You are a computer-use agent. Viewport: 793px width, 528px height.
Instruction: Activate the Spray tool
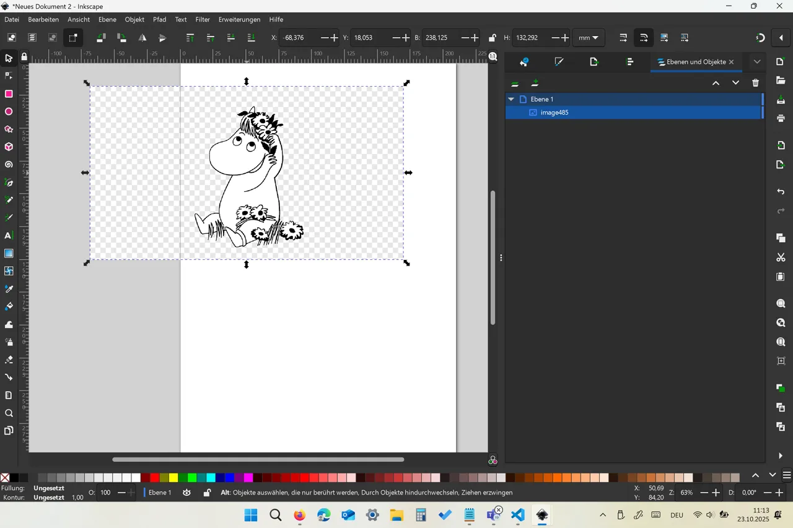click(9, 342)
